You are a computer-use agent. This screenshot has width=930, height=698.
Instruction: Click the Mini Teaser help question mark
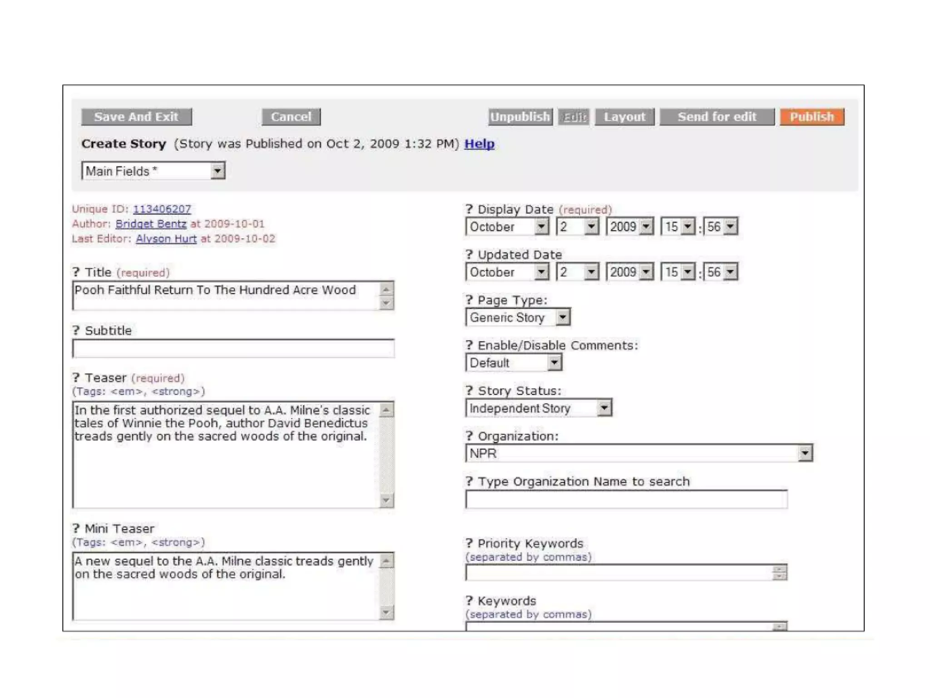click(76, 528)
